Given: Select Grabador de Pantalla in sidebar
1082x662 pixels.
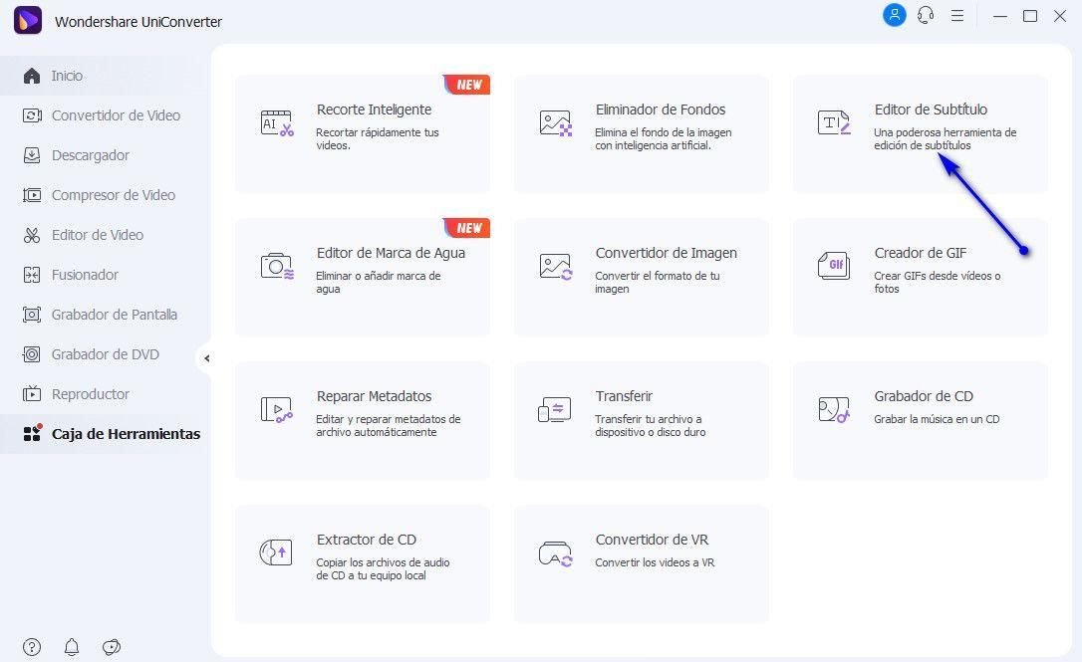Looking at the screenshot, I should [114, 315].
